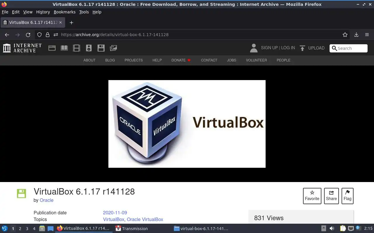
Task: Click the SIGN UP link
Action: 269,48
